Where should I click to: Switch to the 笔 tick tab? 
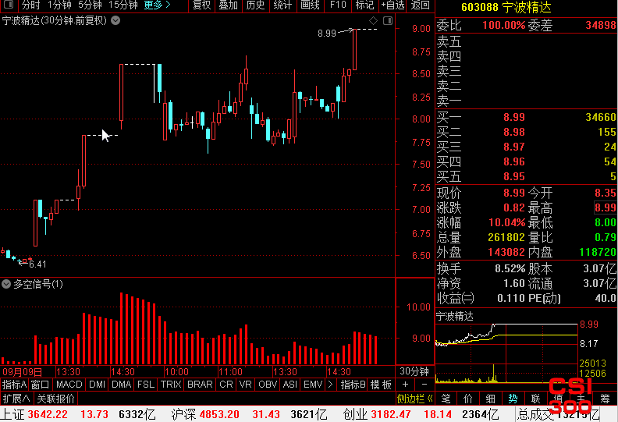coord(446,399)
